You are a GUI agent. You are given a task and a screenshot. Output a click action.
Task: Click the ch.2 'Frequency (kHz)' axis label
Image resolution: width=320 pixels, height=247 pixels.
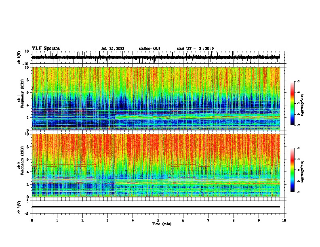[22, 161]
